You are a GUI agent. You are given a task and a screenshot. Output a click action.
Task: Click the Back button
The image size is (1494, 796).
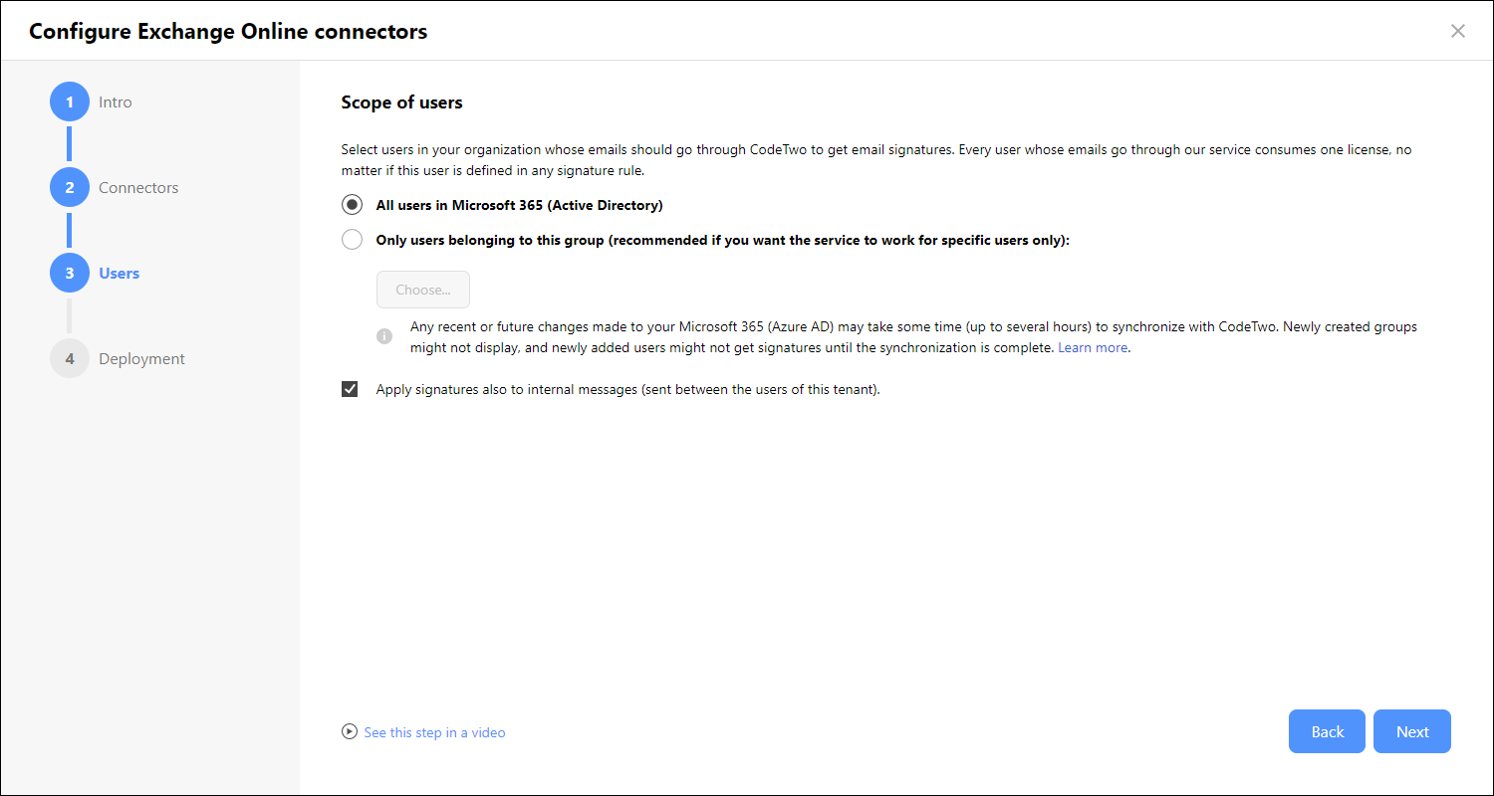1328,731
